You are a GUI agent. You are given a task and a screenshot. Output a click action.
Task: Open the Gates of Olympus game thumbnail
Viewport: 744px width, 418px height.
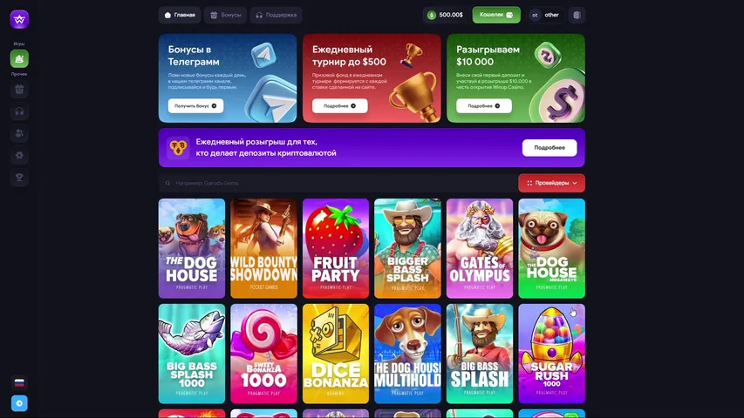point(479,248)
